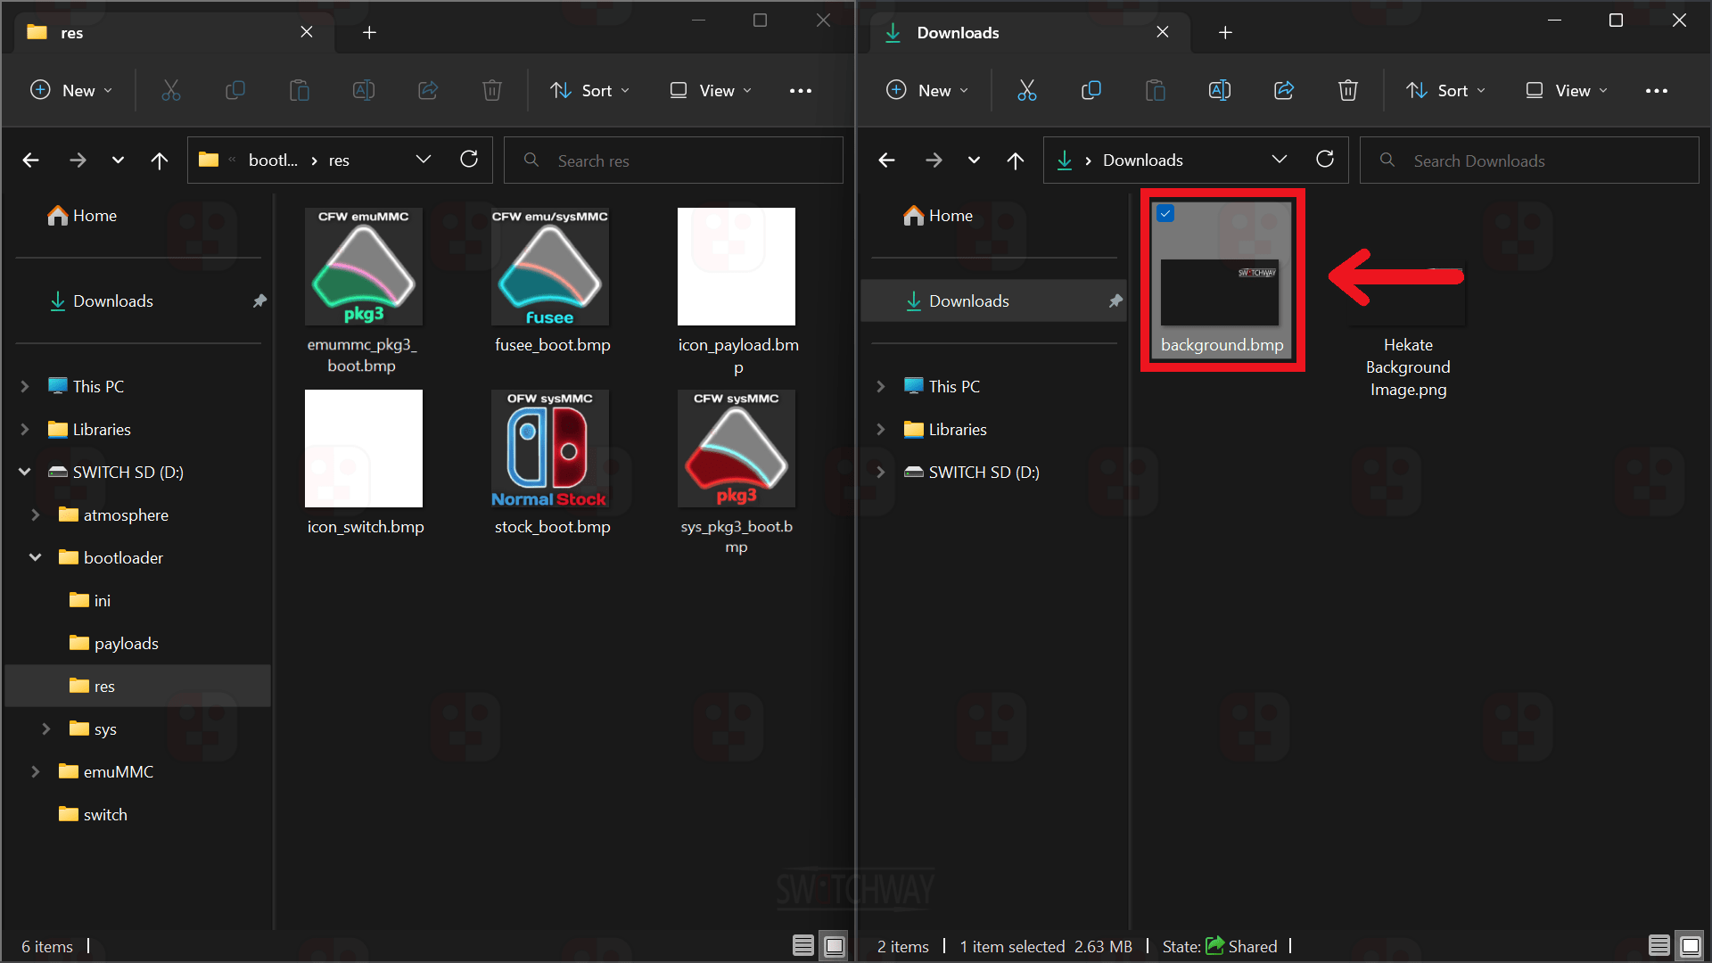Click Cut icon in Downloads window toolbar
Image resolution: width=1712 pixels, height=963 pixels.
coord(1027,90)
